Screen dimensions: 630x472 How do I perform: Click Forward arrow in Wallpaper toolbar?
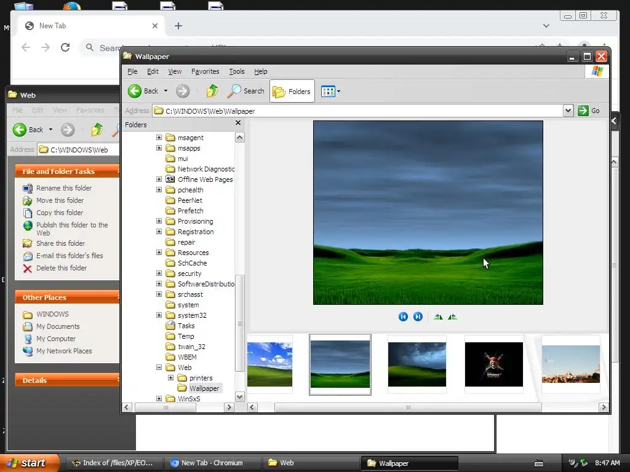click(182, 91)
